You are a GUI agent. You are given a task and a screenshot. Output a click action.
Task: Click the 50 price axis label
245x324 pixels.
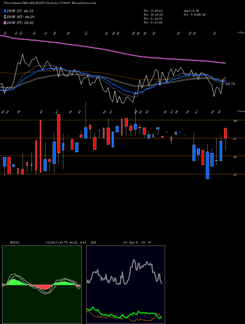(x=235, y=121)
